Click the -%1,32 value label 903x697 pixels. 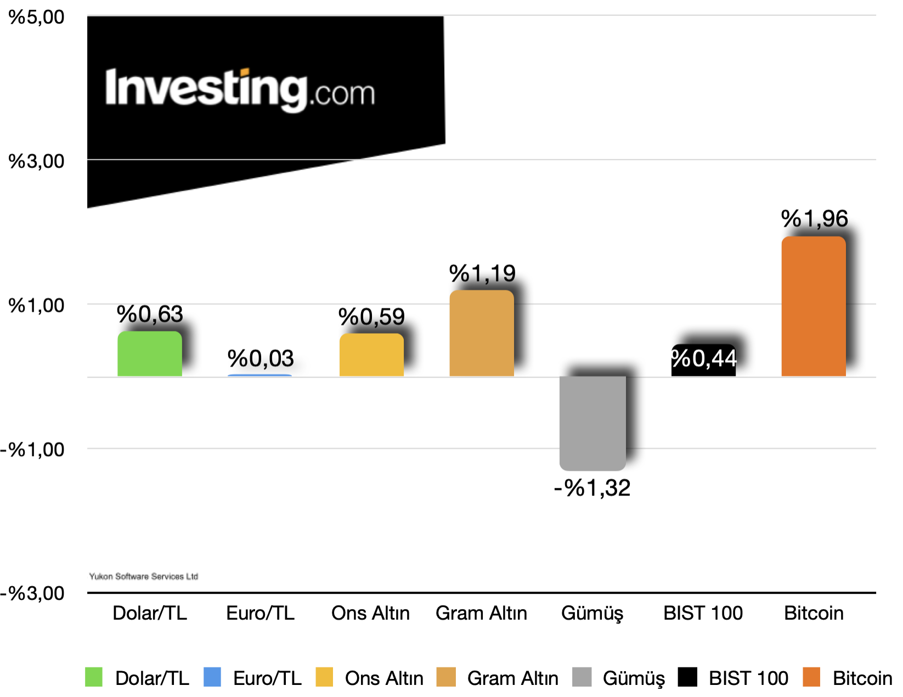tap(592, 488)
